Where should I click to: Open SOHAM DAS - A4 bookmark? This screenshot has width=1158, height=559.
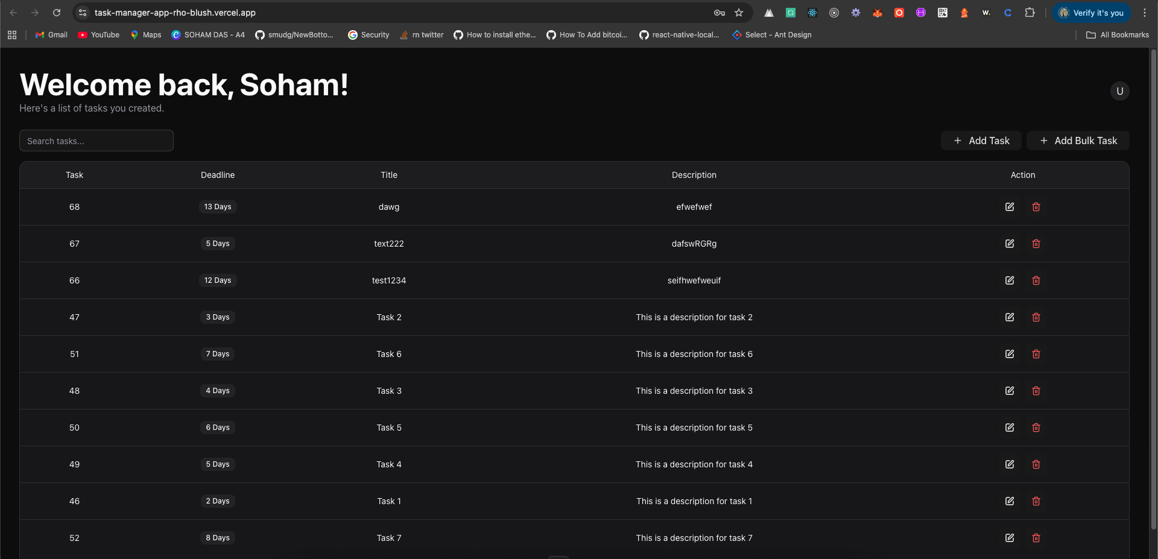coord(208,35)
